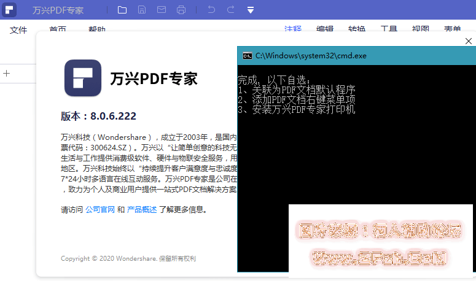The width and height of the screenshot is (476, 281).
Task: Open the 编辑 tab
Action: pyautogui.click(x=325, y=29)
